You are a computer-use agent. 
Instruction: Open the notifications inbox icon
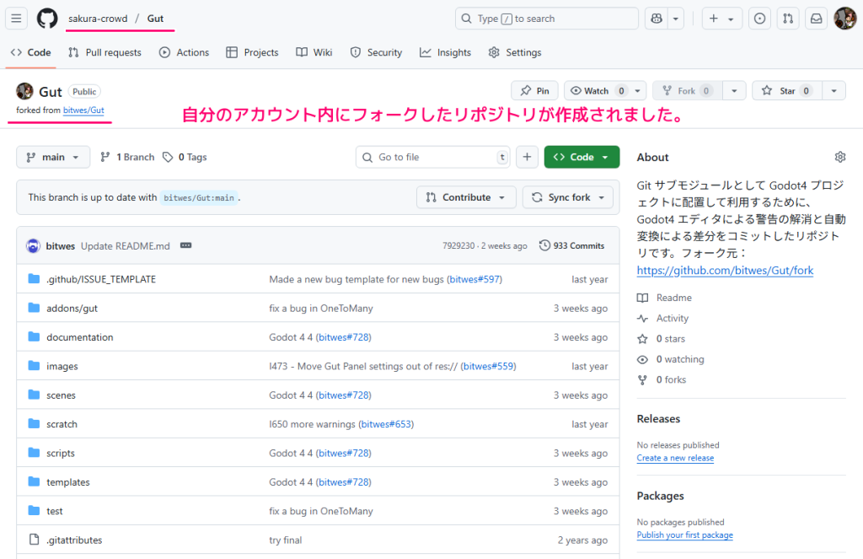[x=816, y=19]
